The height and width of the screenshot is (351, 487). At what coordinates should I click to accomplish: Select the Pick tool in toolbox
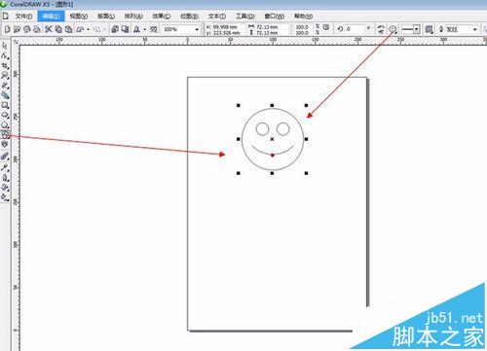(x=5, y=46)
